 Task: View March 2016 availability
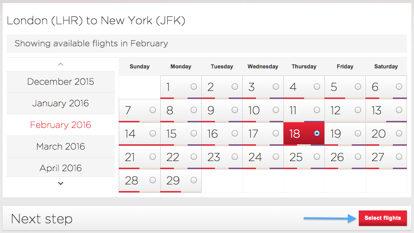60,147
